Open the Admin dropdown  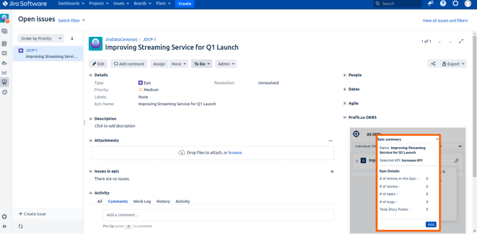point(226,64)
